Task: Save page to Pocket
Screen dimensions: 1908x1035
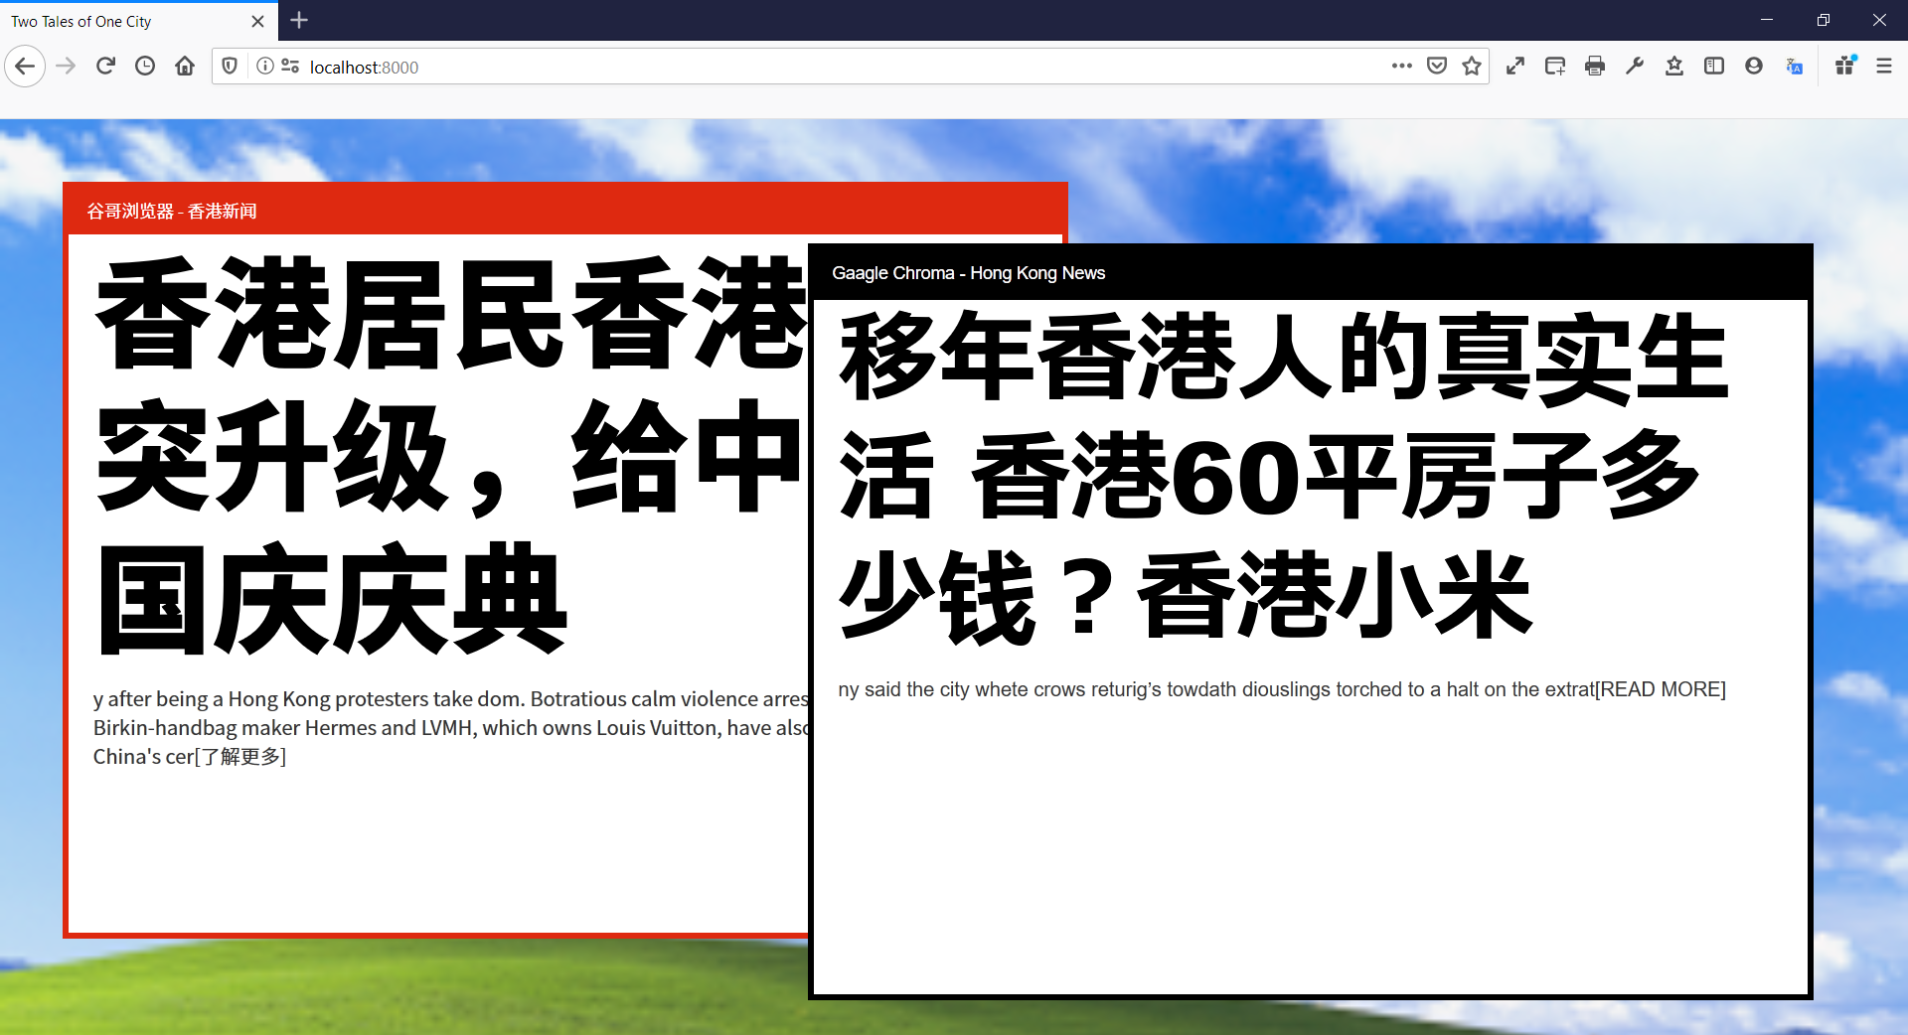Action: [1437, 67]
